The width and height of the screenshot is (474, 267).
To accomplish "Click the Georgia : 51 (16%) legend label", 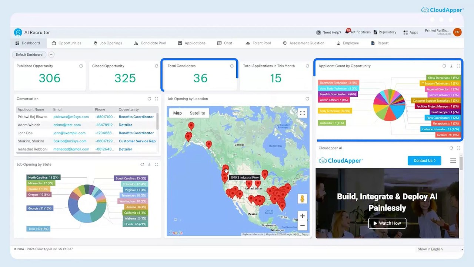I will coord(40,208).
